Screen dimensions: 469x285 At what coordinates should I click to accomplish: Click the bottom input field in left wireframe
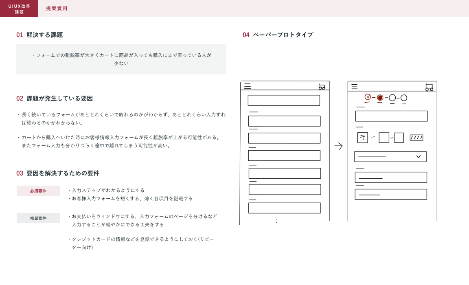tap(285, 208)
